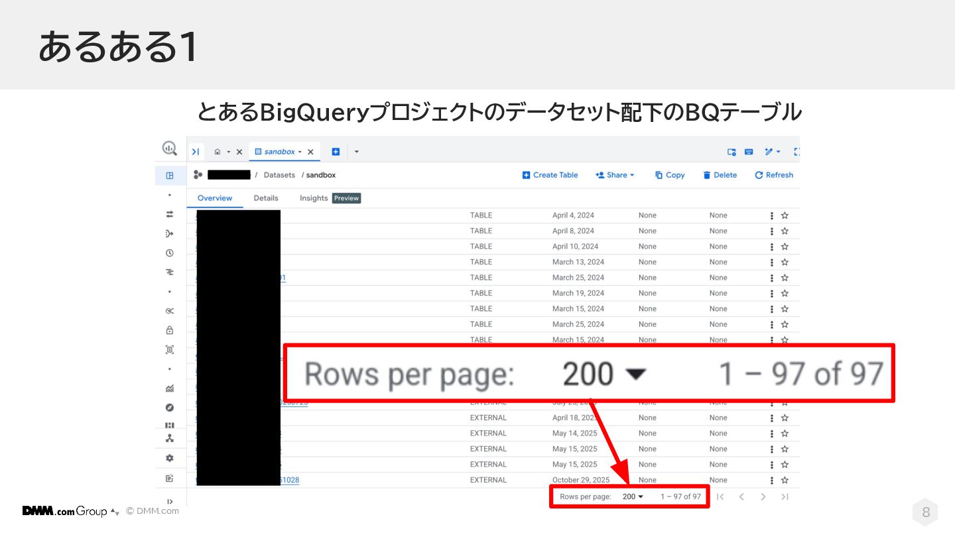Image resolution: width=955 pixels, height=537 pixels.
Task: Open the Rows per page 200 dropdown
Action: coord(633,497)
